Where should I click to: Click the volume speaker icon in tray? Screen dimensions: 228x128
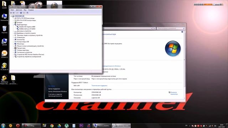[x=215, y=126]
